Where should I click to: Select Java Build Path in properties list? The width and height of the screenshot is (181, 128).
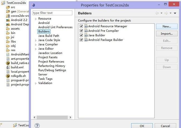coord(49,36)
